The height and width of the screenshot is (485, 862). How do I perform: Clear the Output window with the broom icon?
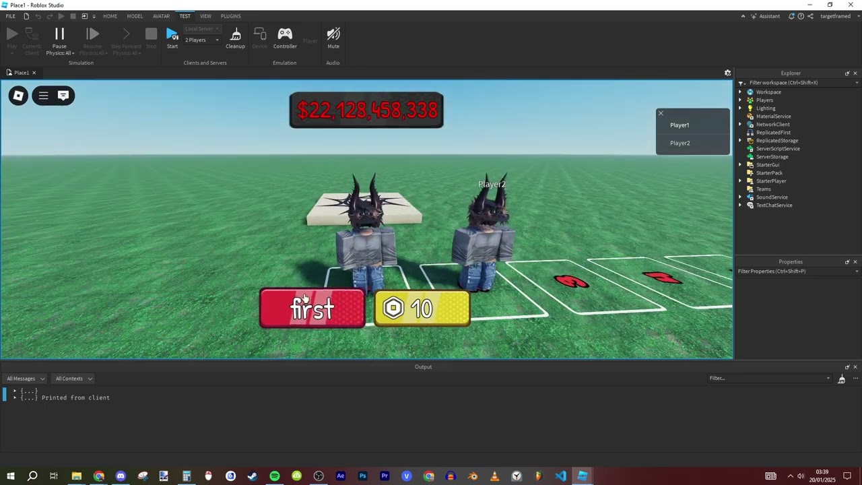[x=841, y=379]
